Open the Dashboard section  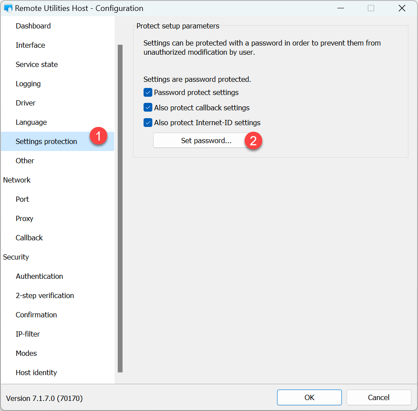[33, 26]
